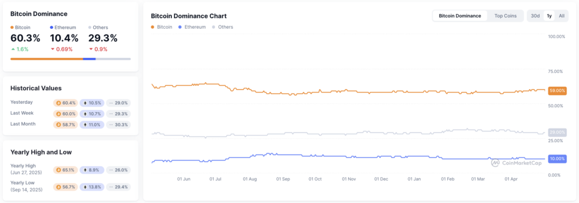
Task: Click the 100.00% y-axis label
Action: click(556, 37)
